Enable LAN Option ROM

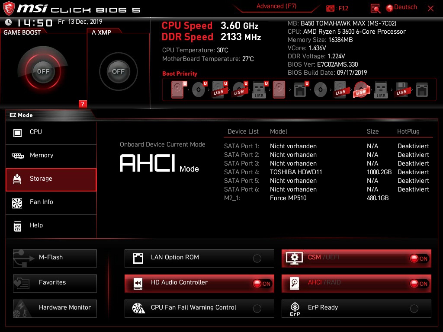click(199, 259)
